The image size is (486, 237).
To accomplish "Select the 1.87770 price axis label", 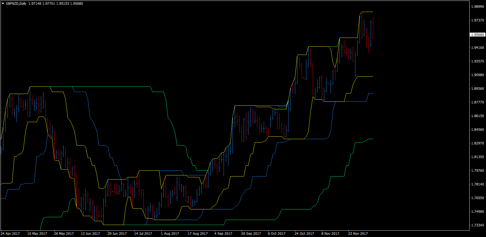I will click(477, 102).
